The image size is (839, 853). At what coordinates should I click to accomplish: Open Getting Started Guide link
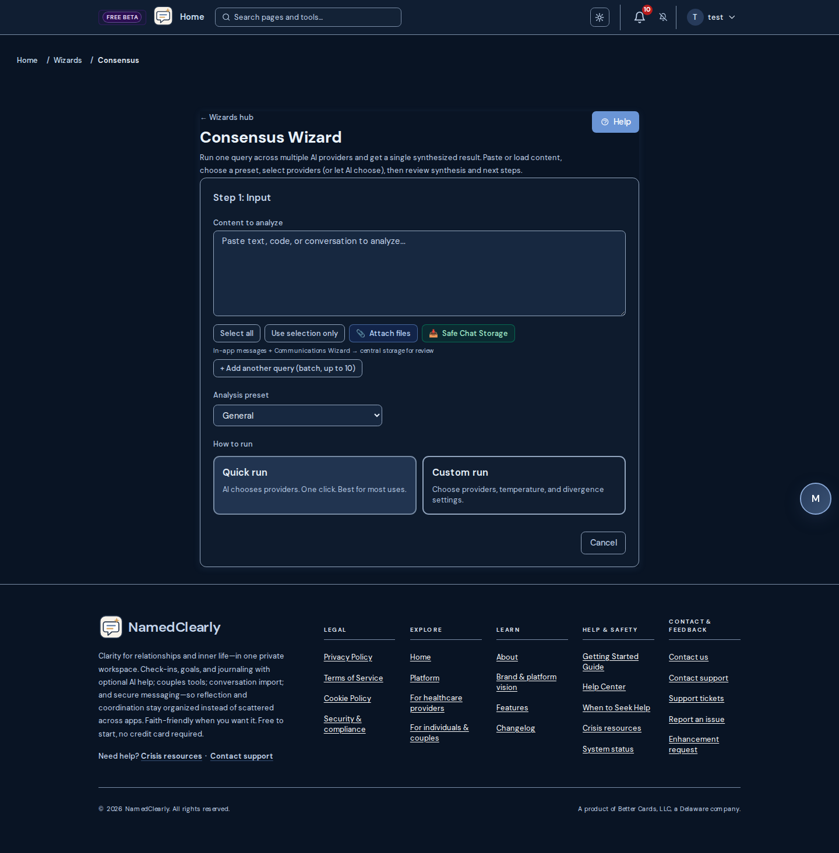(611, 661)
